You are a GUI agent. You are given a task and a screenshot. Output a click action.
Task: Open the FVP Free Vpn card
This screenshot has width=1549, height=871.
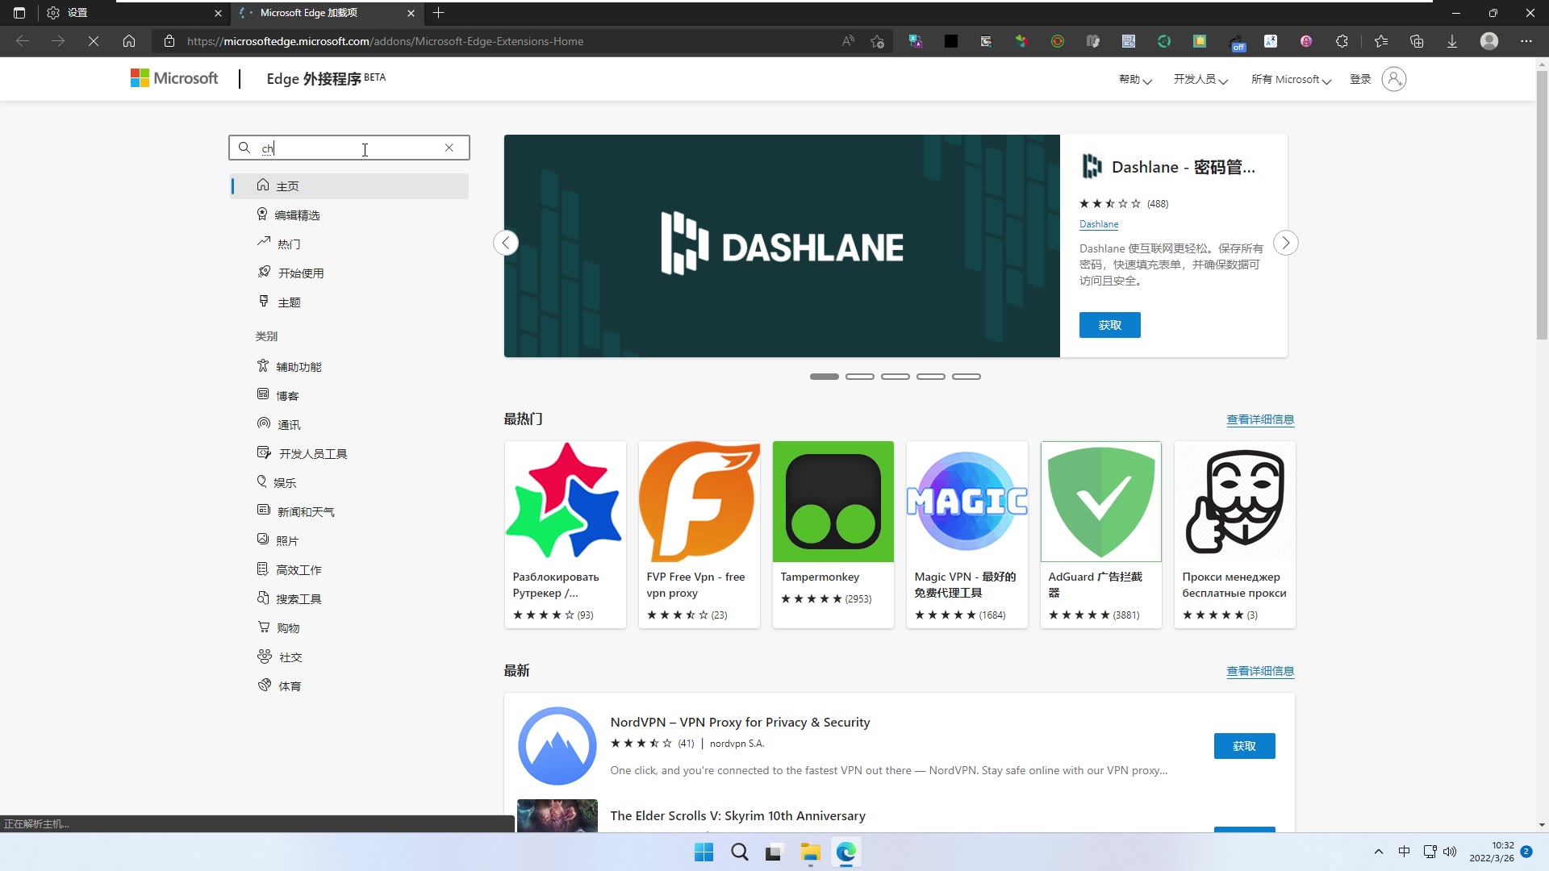click(x=699, y=535)
